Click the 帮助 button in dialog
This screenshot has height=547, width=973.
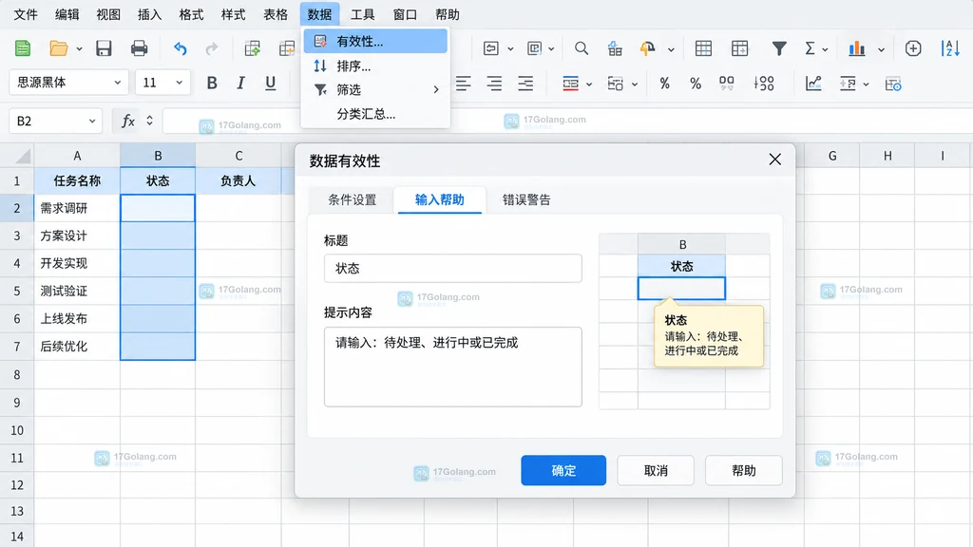(743, 471)
